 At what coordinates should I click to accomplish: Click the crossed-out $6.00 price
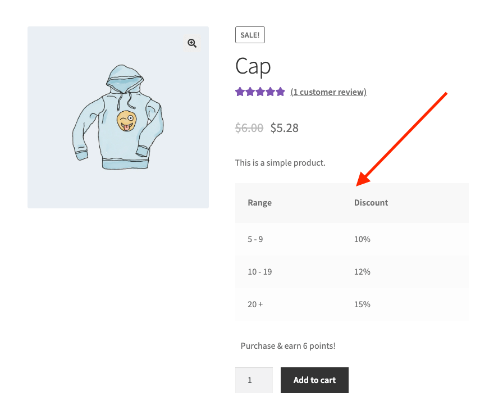pyautogui.click(x=249, y=128)
